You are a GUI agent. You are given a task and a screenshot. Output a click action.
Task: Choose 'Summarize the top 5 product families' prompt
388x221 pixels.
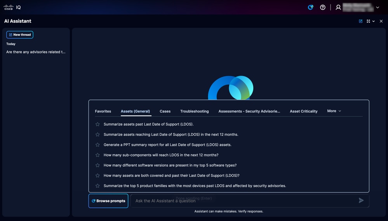(x=195, y=186)
